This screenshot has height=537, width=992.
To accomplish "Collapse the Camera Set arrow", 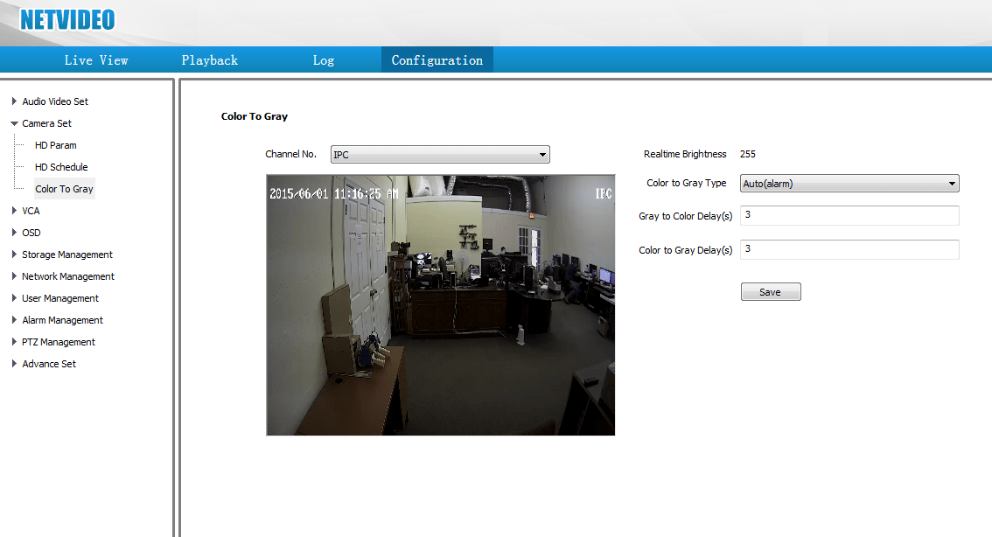I will click(x=14, y=123).
